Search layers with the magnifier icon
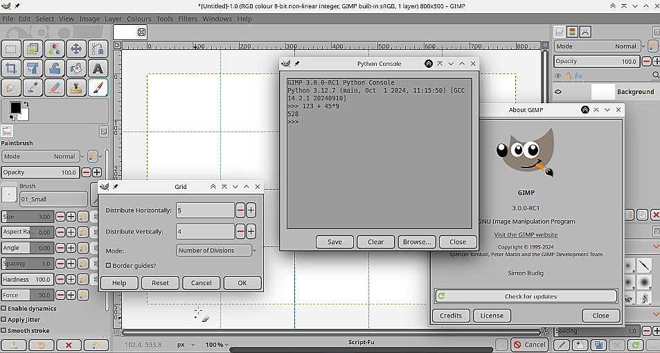The height and width of the screenshot is (353, 660). pyautogui.click(x=655, y=75)
